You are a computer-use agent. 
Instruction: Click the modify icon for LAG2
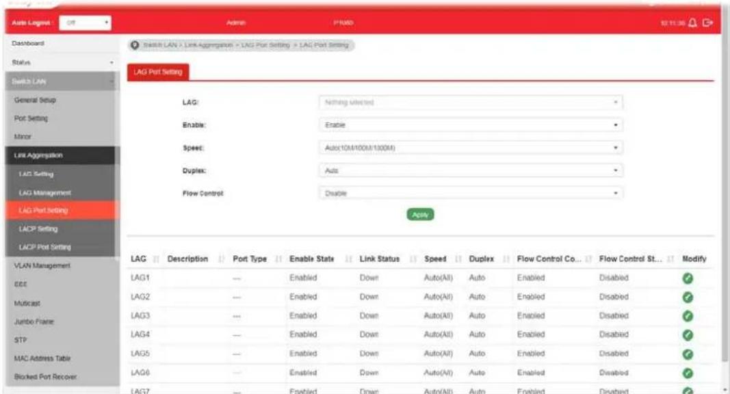pyautogui.click(x=687, y=297)
